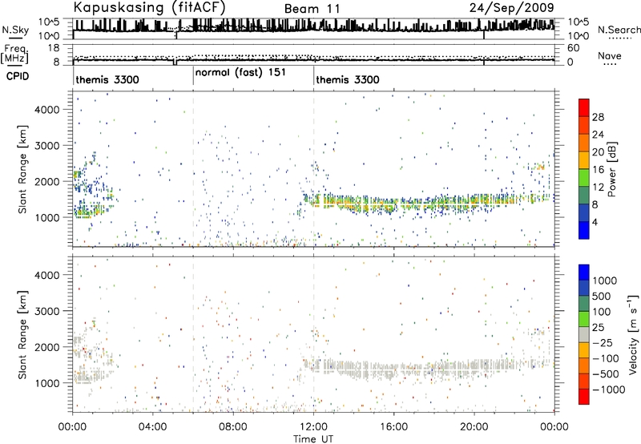Click the 'Power [dB]' colorbar label
Screen dimensions: 641x444
611,169
